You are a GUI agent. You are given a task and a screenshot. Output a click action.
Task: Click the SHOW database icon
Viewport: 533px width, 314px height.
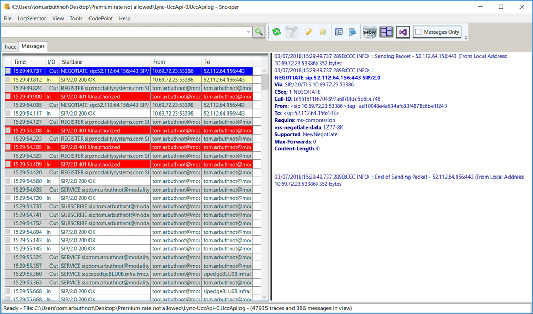(x=370, y=32)
